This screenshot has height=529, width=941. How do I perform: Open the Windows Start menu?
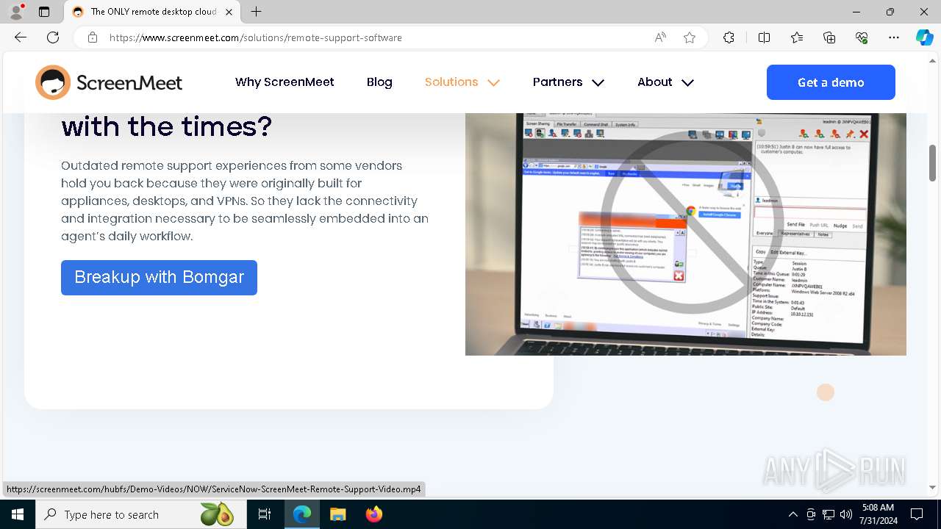pyautogui.click(x=18, y=514)
